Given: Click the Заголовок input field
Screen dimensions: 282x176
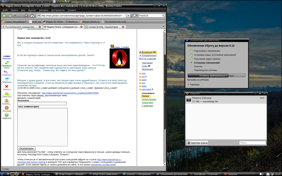Looking at the screenshot, I should (x=42, y=104).
